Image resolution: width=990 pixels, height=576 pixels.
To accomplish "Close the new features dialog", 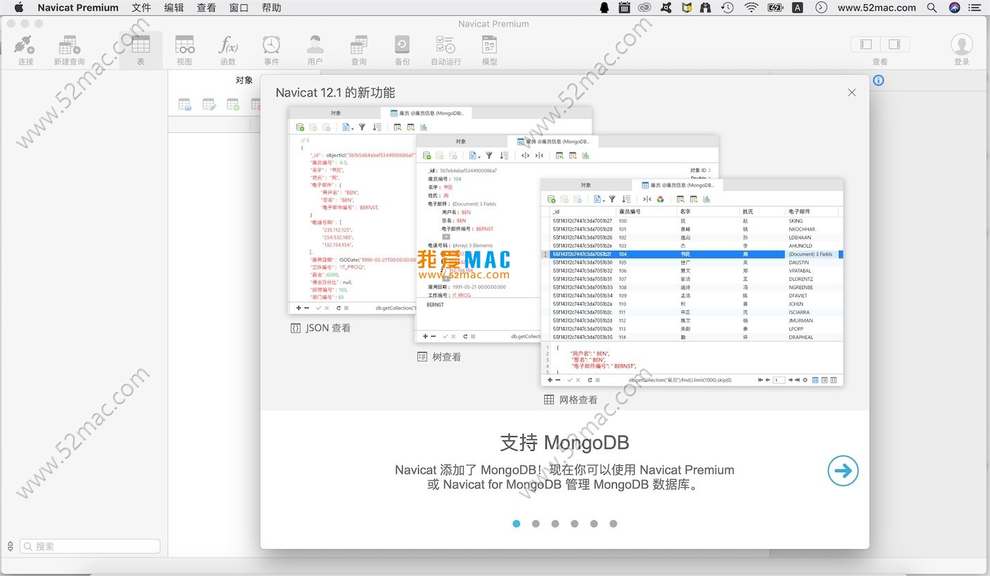I will [x=852, y=93].
